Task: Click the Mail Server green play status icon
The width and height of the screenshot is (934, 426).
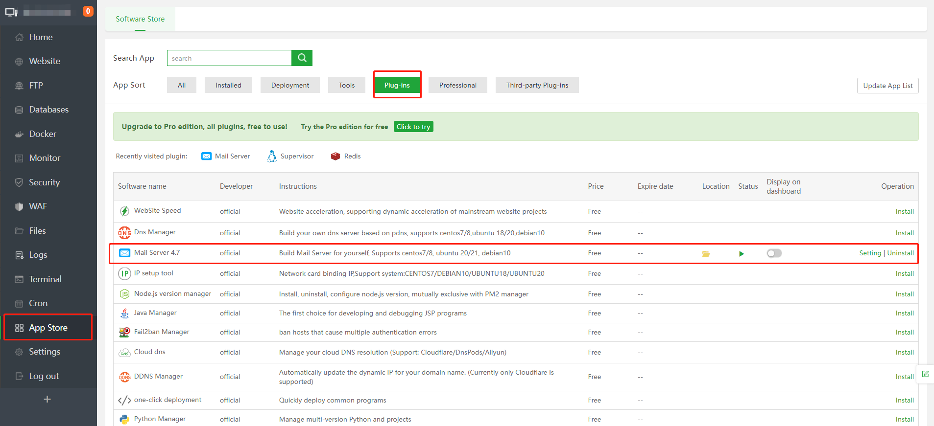Action: point(742,253)
